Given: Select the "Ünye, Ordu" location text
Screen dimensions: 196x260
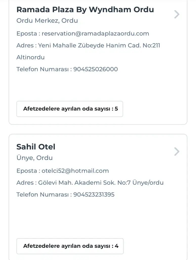Looking at the screenshot, I should coord(34,158).
